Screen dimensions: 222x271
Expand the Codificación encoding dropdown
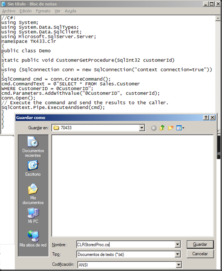179,265
